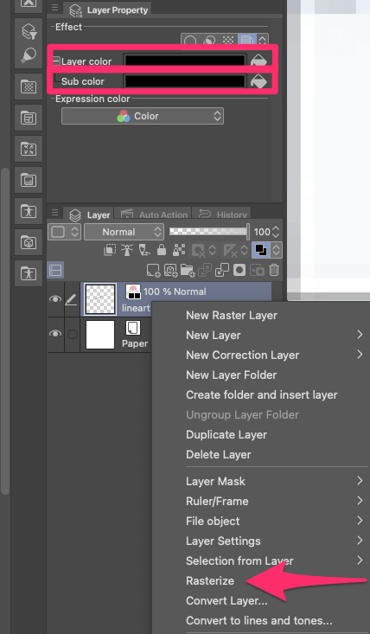This screenshot has width=370, height=634.
Task: Choose Rasterize from context menu
Action: click(210, 580)
